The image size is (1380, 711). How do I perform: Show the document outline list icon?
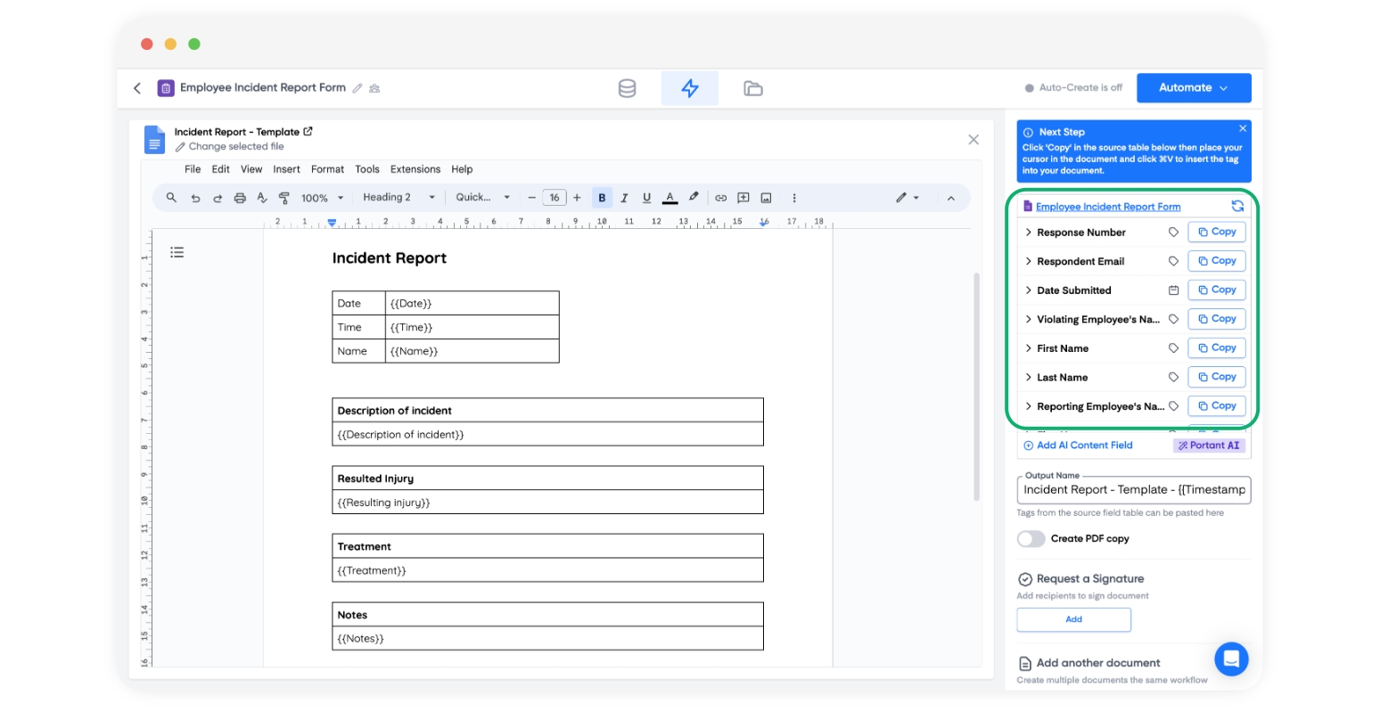tap(177, 252)
